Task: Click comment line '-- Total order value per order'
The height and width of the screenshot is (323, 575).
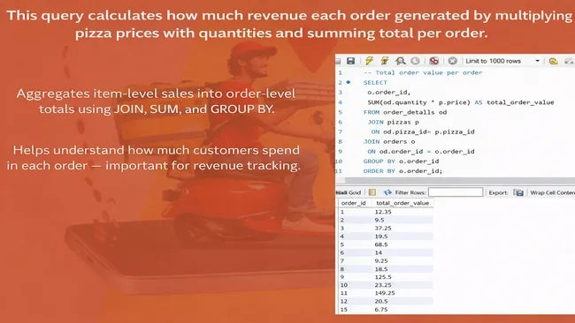Action: coord(423,72)
